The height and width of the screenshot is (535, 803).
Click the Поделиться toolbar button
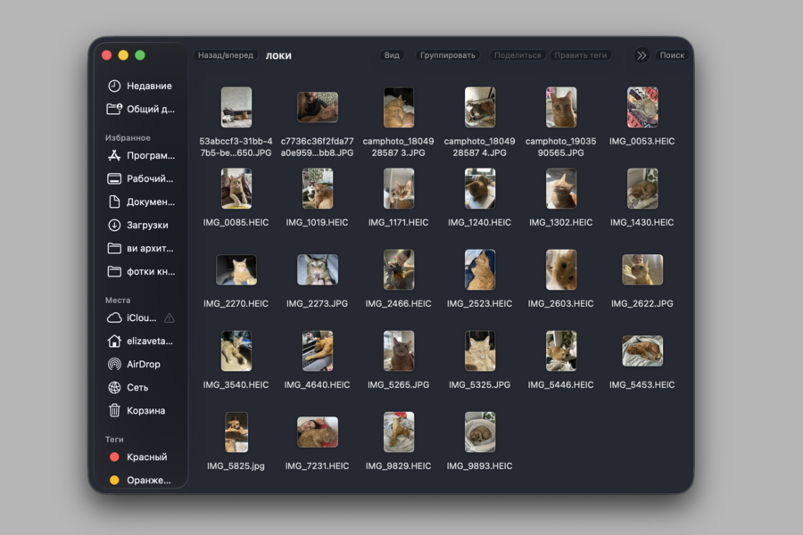tap(517, 55)
